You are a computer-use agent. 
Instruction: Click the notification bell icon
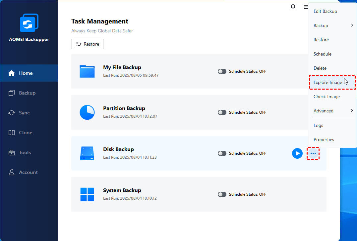pyautogui.click(x=293, y=7)
